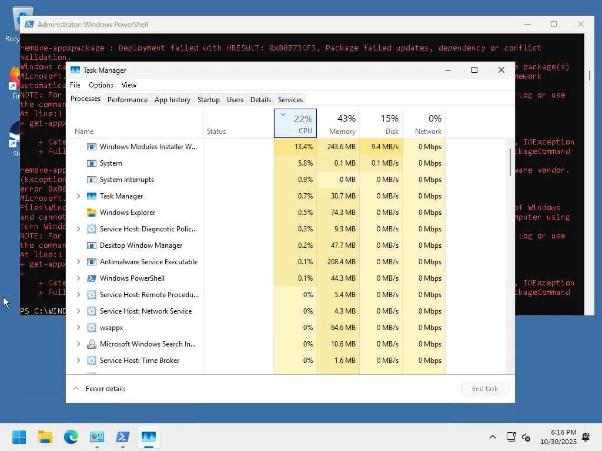Screen dimensions: 602x451
Task: Expand the Windows PowerShell process group
Action: pyautogui.click(x=78, y=278)
